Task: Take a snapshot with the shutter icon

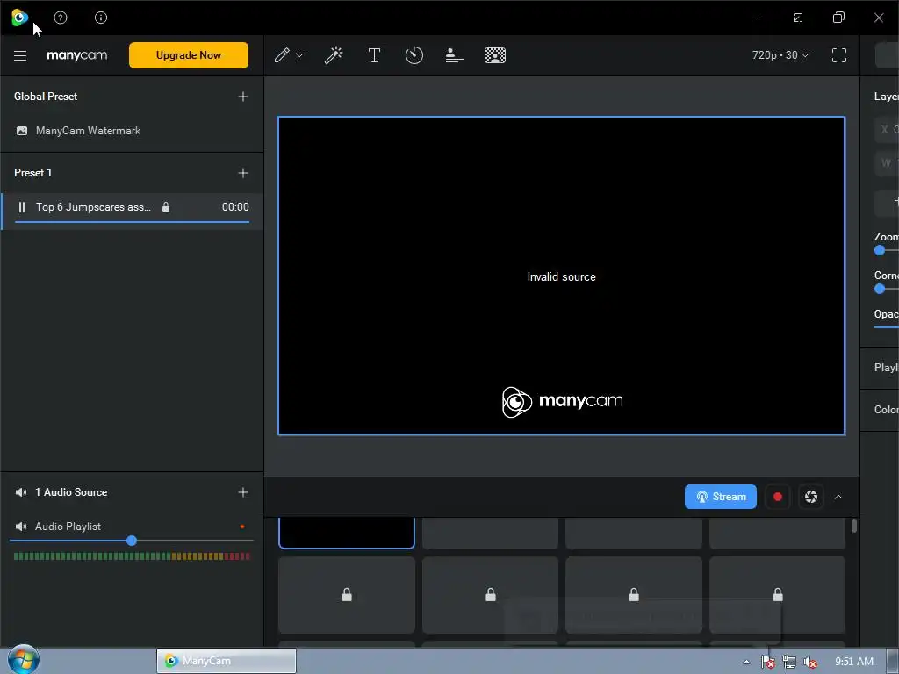Action: (x=810, y=497)
